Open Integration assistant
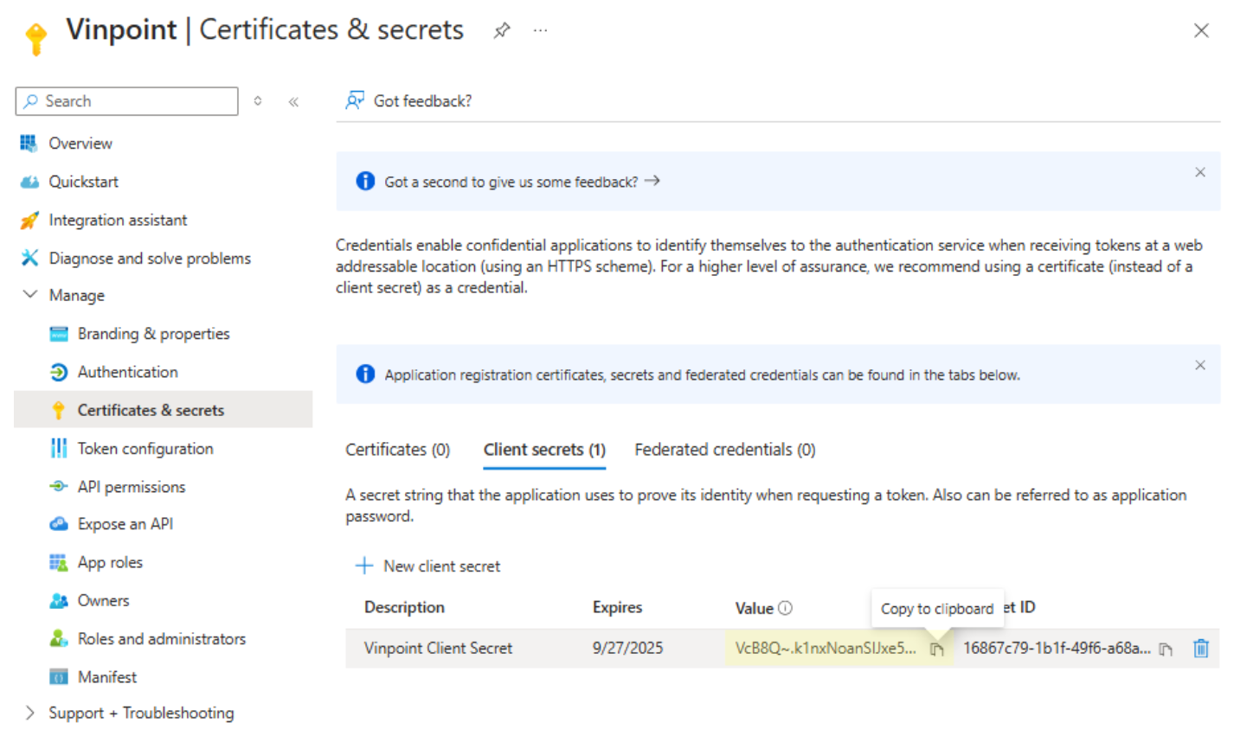This screenshot has height=749, width=1253. 118,220
